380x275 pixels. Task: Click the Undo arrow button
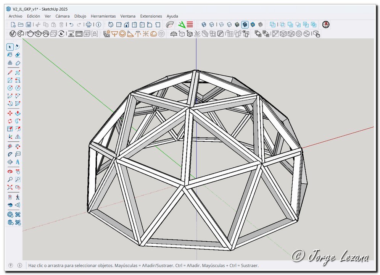(x=71, y=24)
